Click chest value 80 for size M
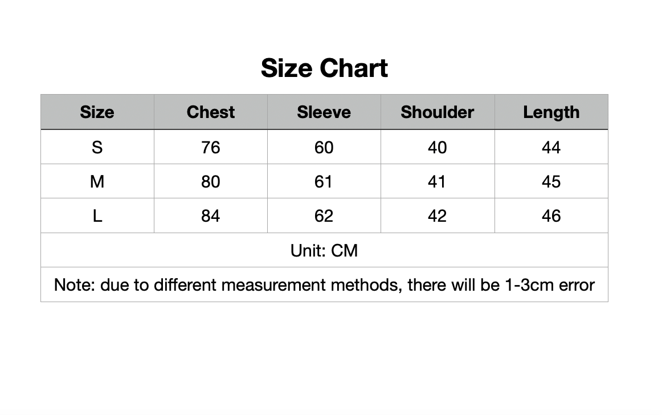Viewport: 662px width, 415px height. (210, 182)
